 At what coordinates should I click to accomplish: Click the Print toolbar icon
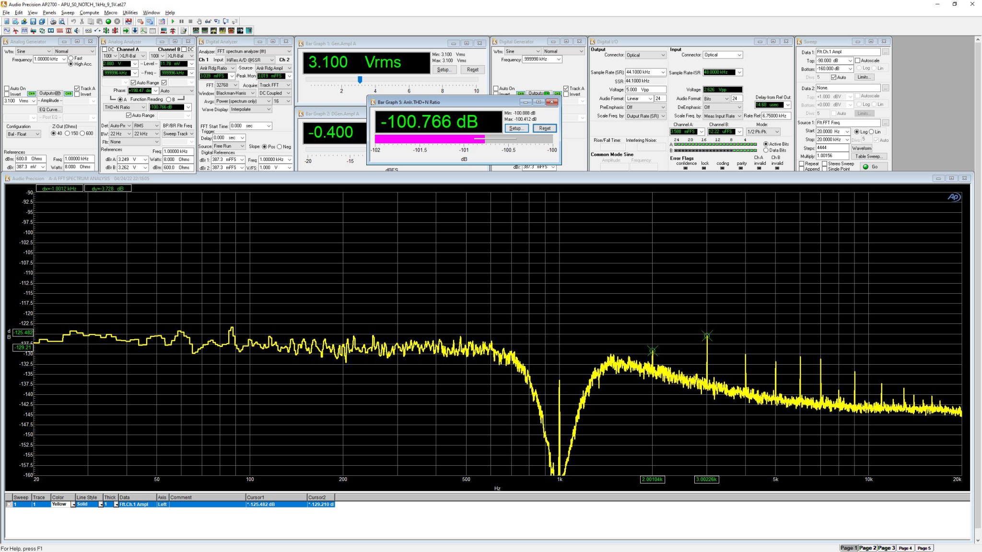click(53, 21)
